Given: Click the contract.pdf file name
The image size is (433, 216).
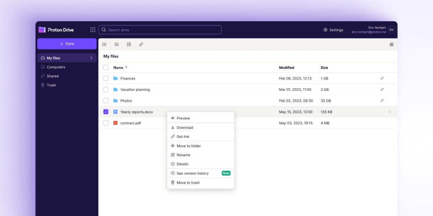Looking at the screenshot, I should pos(131,123).
